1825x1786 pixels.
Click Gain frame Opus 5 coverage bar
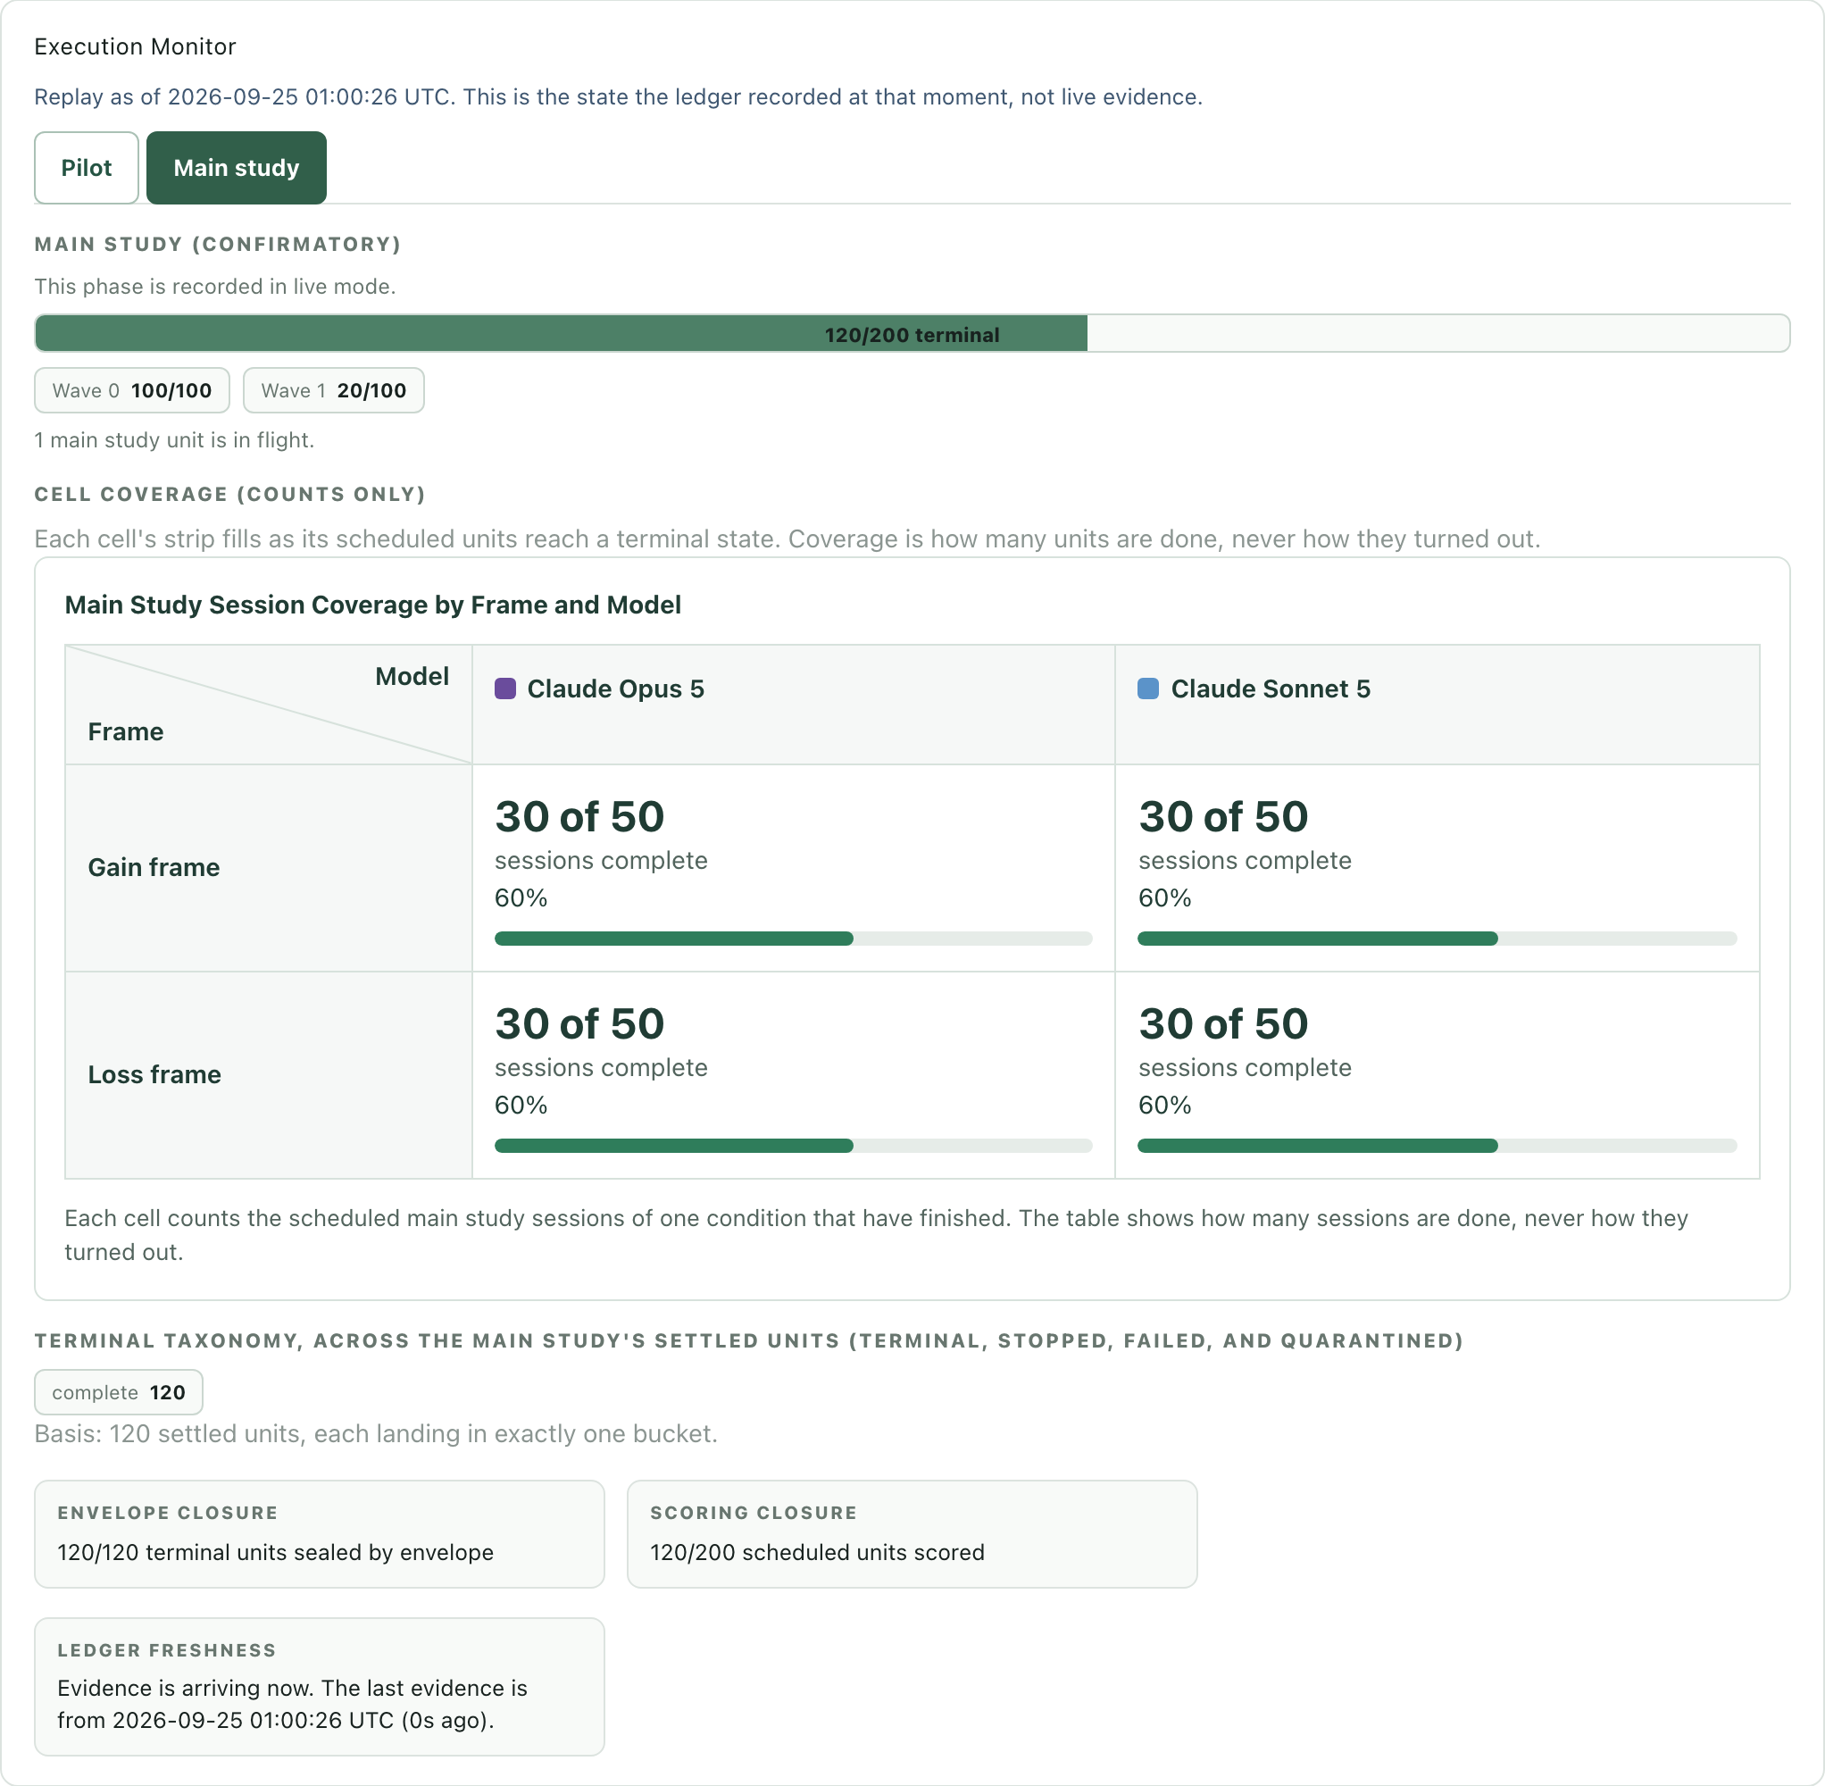coord(794,938)
